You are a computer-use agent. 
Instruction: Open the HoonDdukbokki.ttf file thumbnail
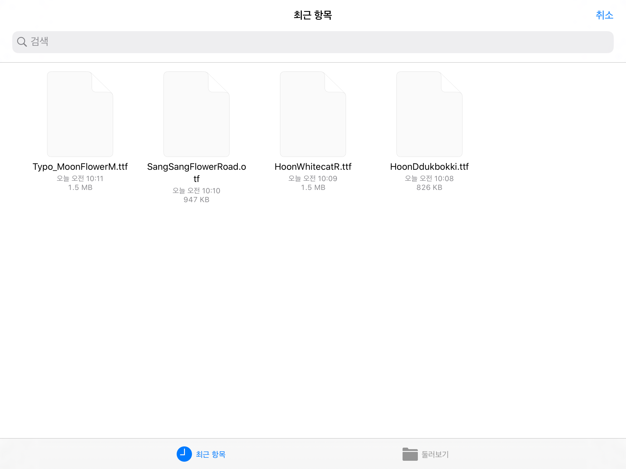coord(429,114)
